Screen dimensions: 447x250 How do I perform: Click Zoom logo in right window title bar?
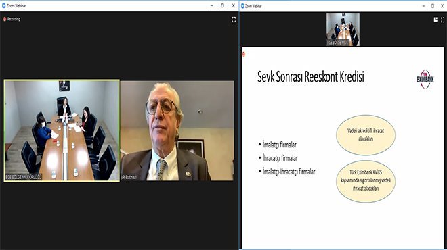[x=242, y=5]
